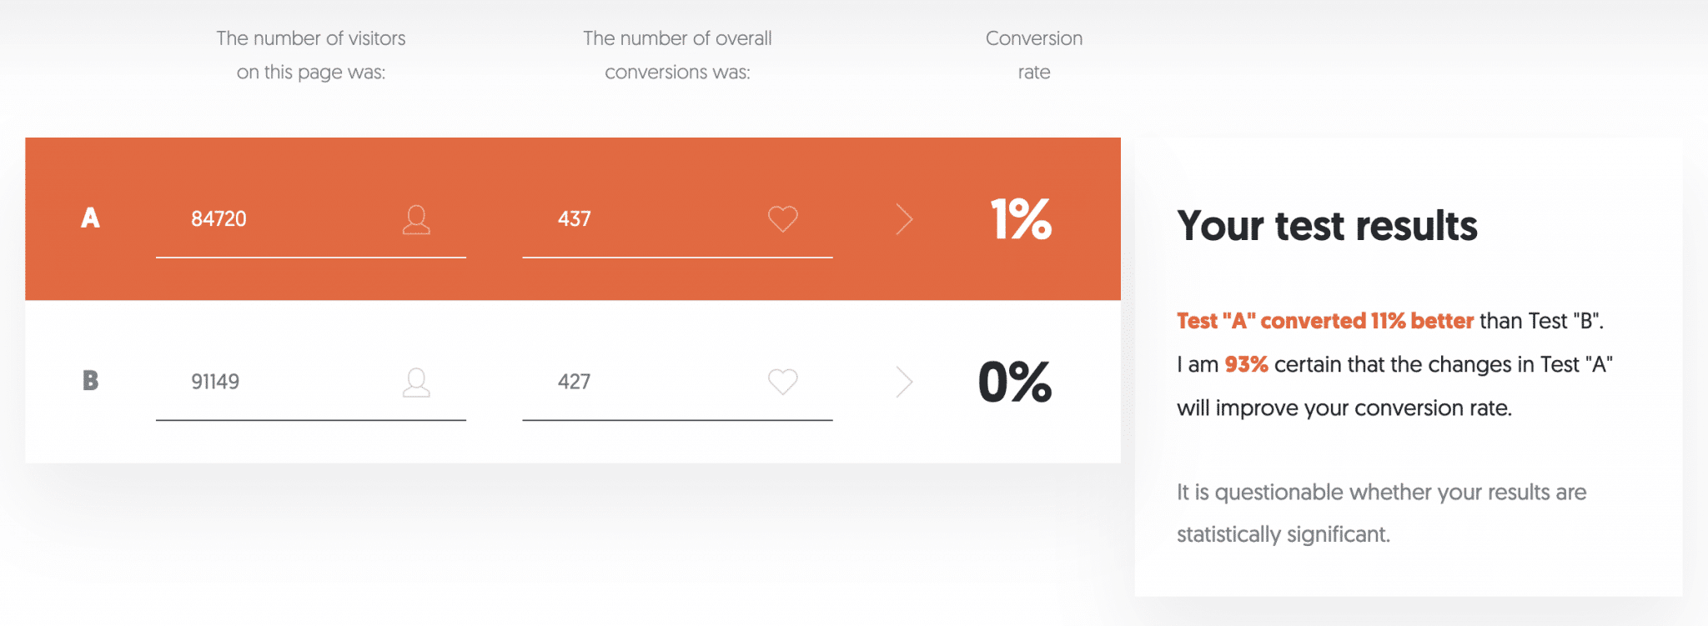This screenshot has height=626, width=1708.
Task: Click the 'Your test results' heading
Action: pyautogui.click(x=1327, y=226)
